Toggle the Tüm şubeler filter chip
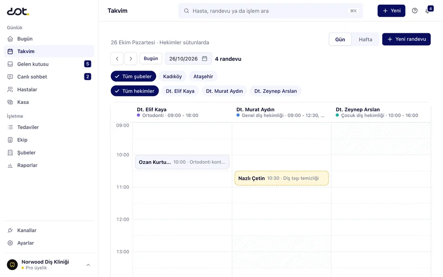The width and height of the screenshot is (443, 277). coord(133,76)
